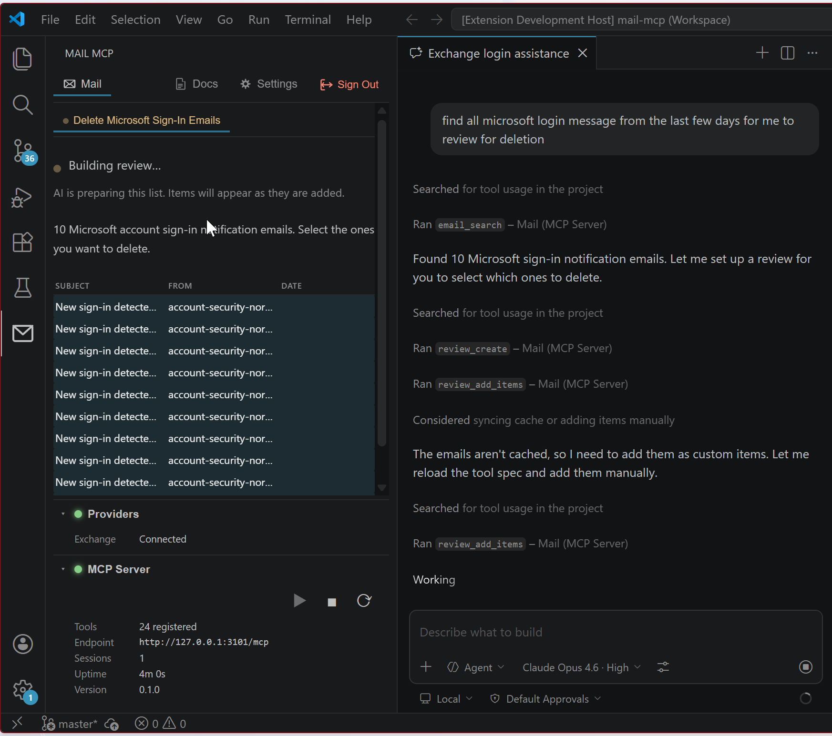Collapse the Providers section
This screenshot has height=736, width=832.
[62, 514]
